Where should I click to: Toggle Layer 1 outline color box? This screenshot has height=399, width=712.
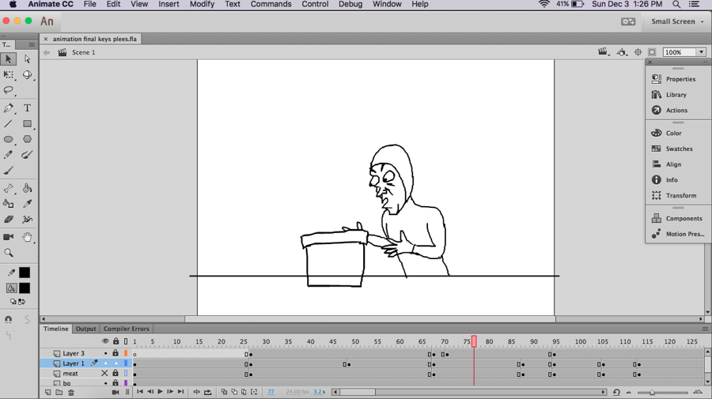(126, 363)
